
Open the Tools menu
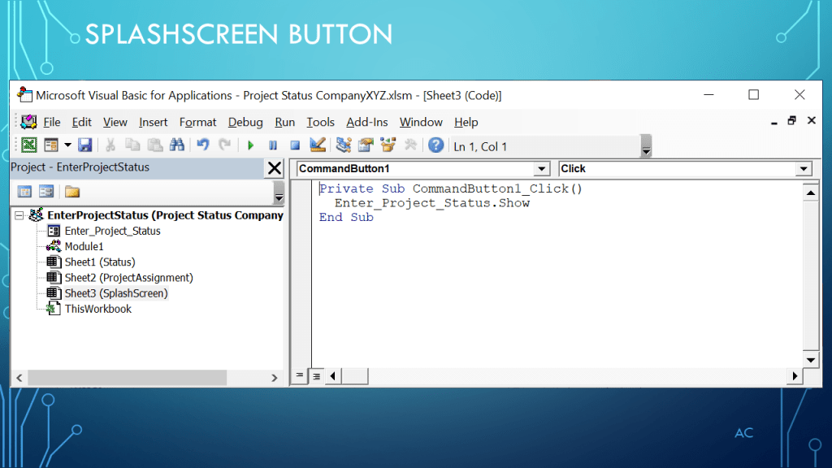point(320,122)
